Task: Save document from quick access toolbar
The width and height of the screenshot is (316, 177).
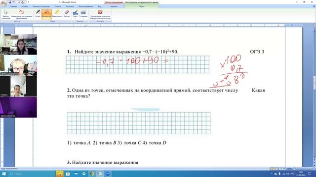Action: tap(10, 2)
